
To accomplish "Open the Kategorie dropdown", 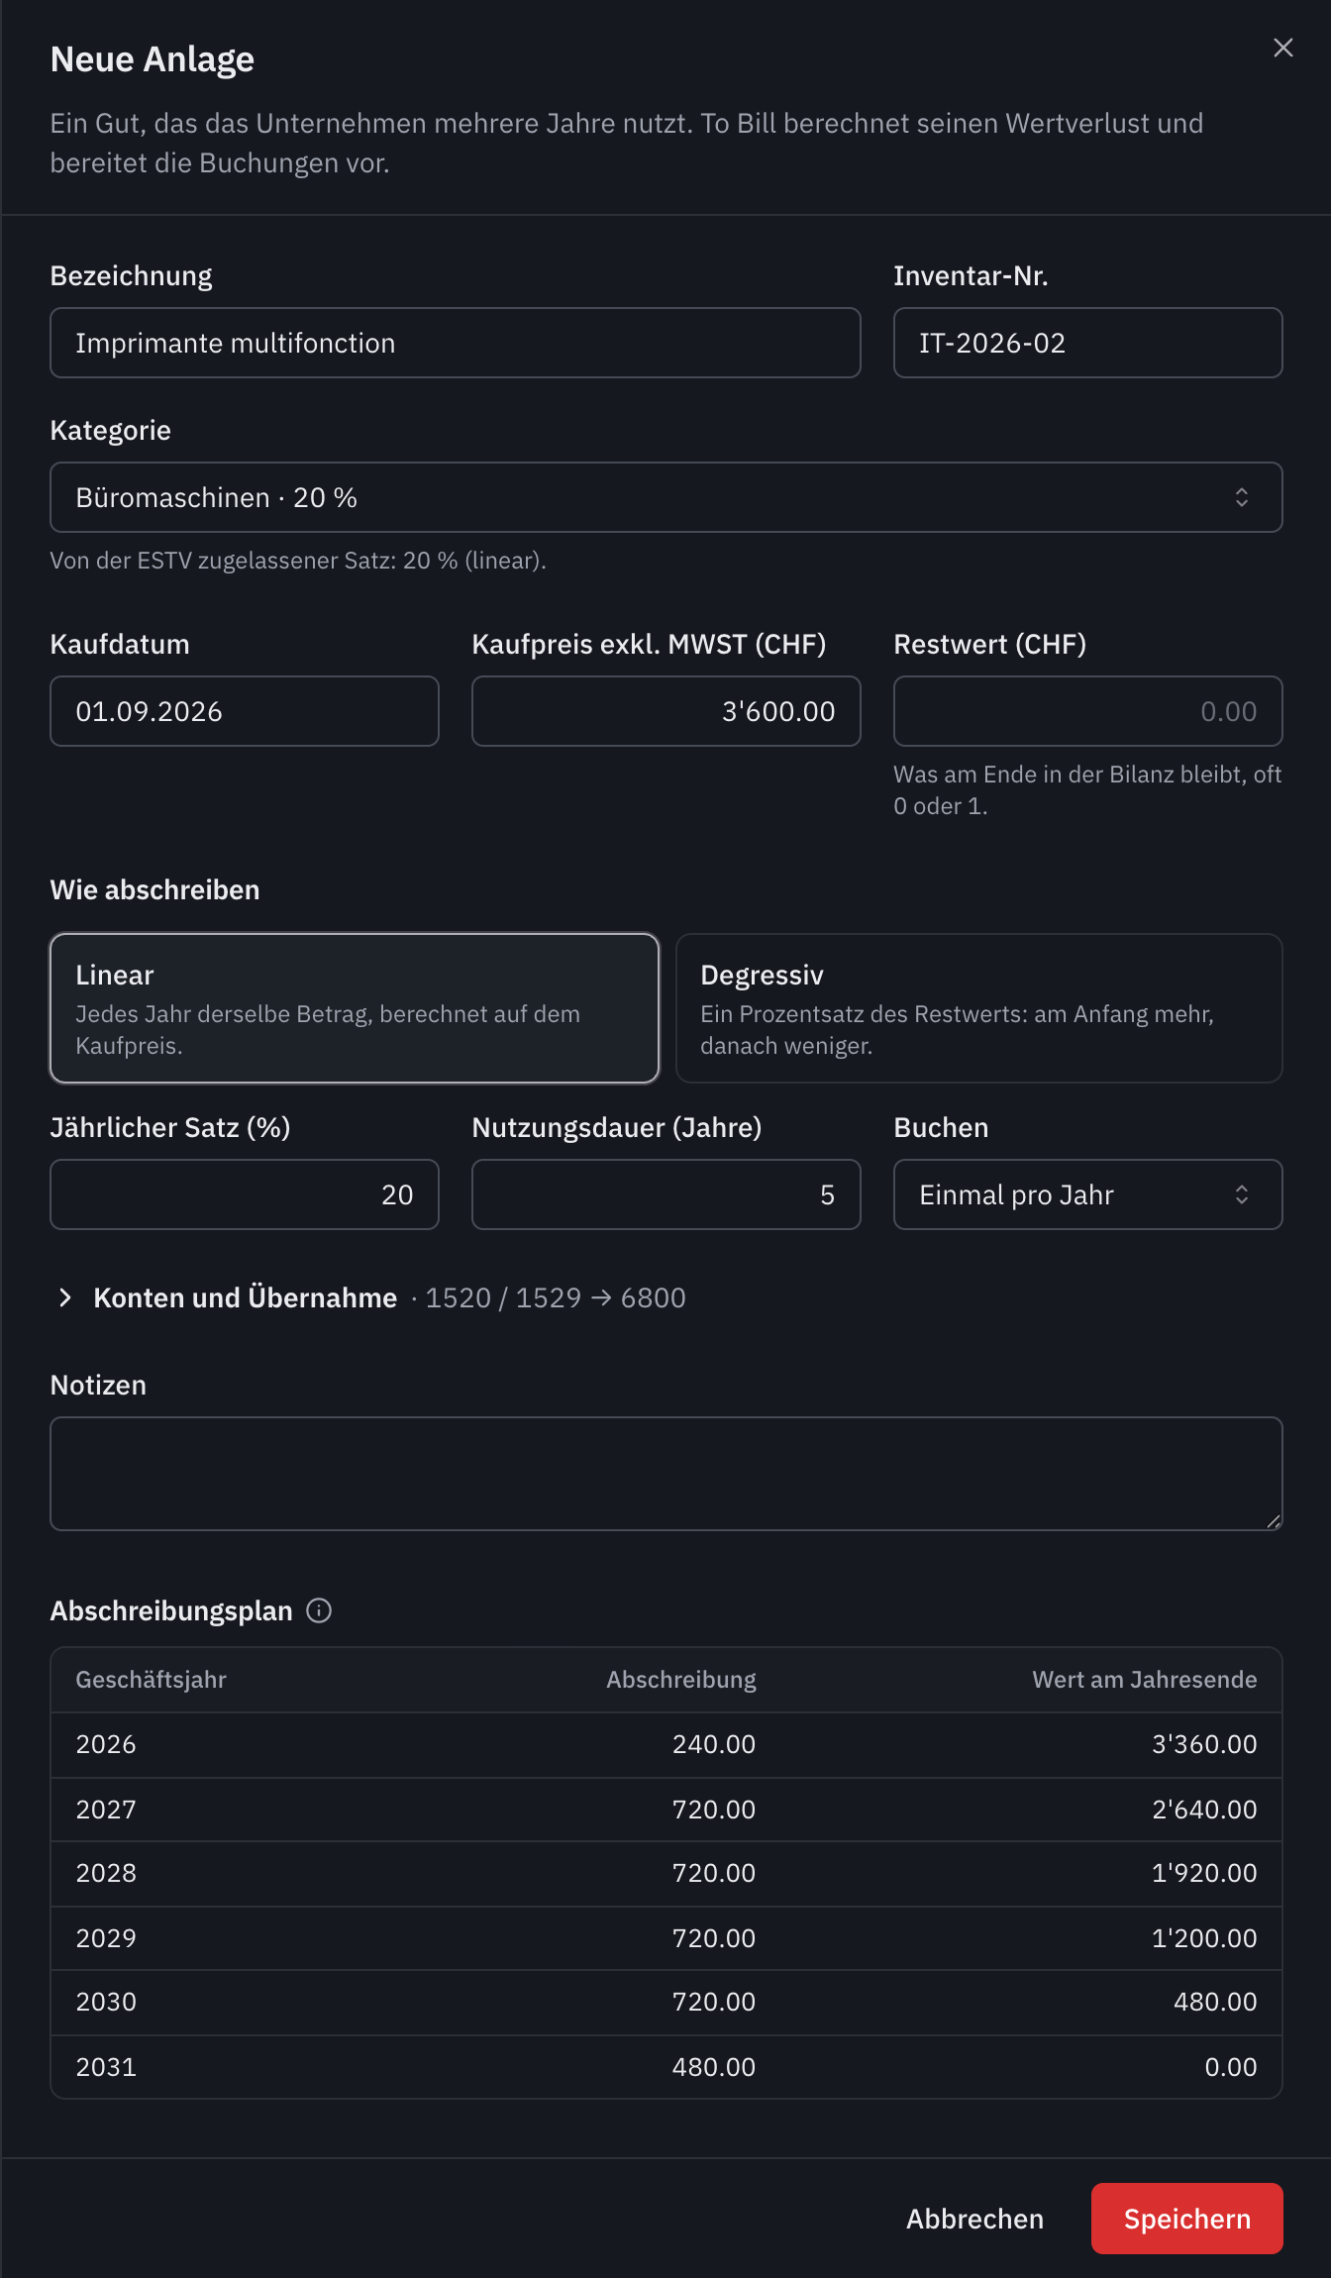I will pos(666,497).
